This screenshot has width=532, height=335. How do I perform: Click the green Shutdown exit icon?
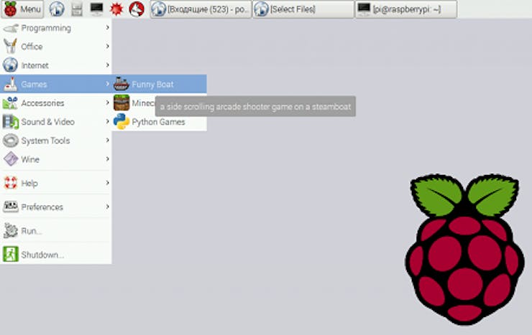coord(11,255)
